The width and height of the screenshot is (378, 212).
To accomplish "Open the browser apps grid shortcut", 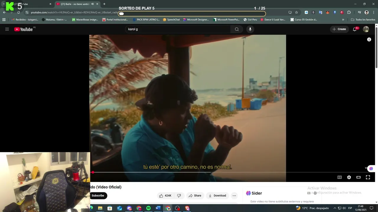I will coord(4,20).
